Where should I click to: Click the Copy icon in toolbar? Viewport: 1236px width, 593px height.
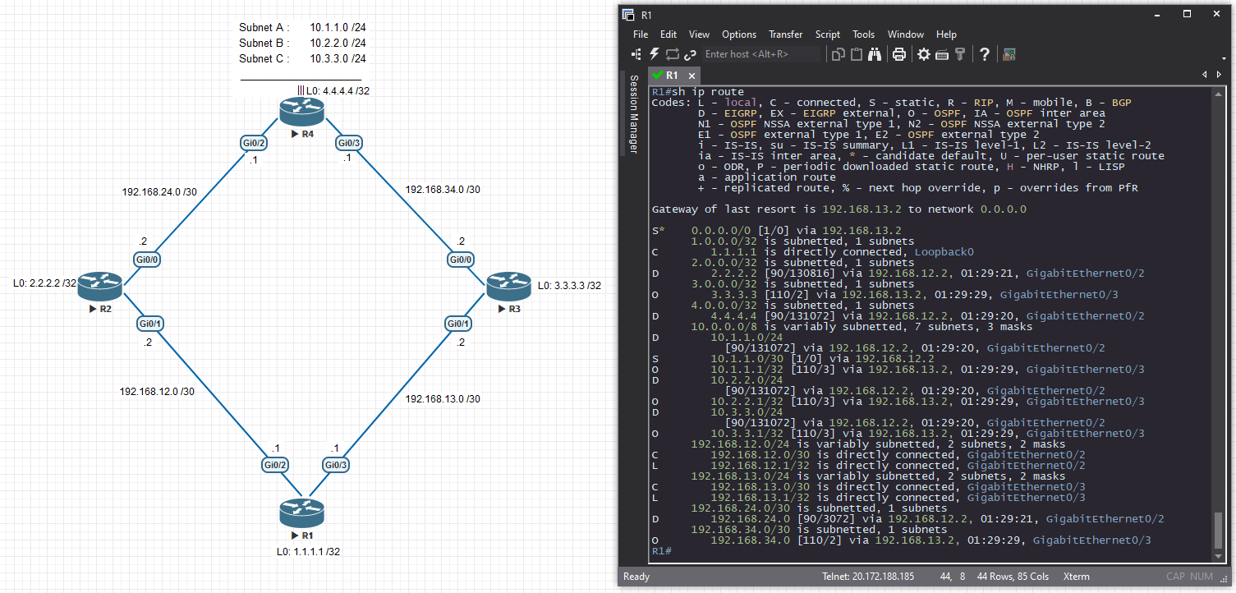click(839, 54)
